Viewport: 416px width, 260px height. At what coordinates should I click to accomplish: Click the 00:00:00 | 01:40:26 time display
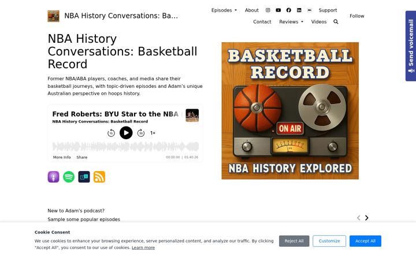pos(182,157)
